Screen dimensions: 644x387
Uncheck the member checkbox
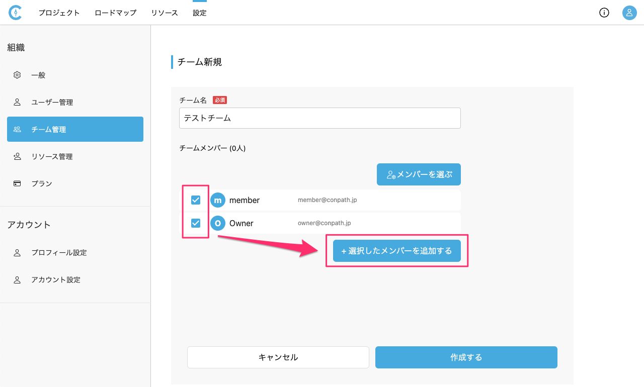[196, 200]
